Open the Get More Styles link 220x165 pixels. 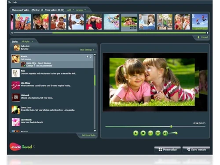click(x=88, y=135)
